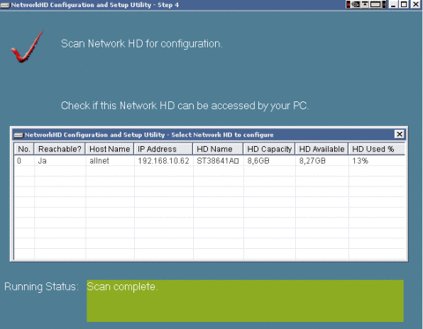Click HD name ST38641A cell
The width and height of the screenshot is (423, 329).
point(219,161)
